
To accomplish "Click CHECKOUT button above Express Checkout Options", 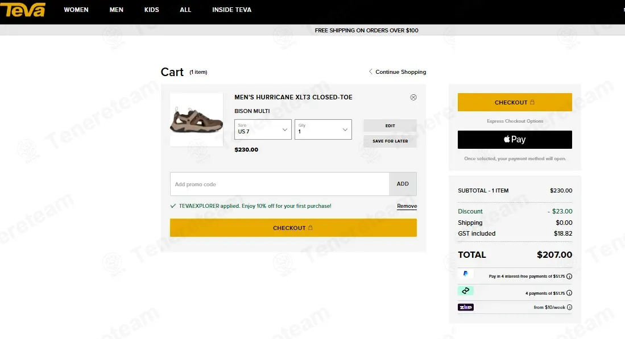I will (515, 102).
